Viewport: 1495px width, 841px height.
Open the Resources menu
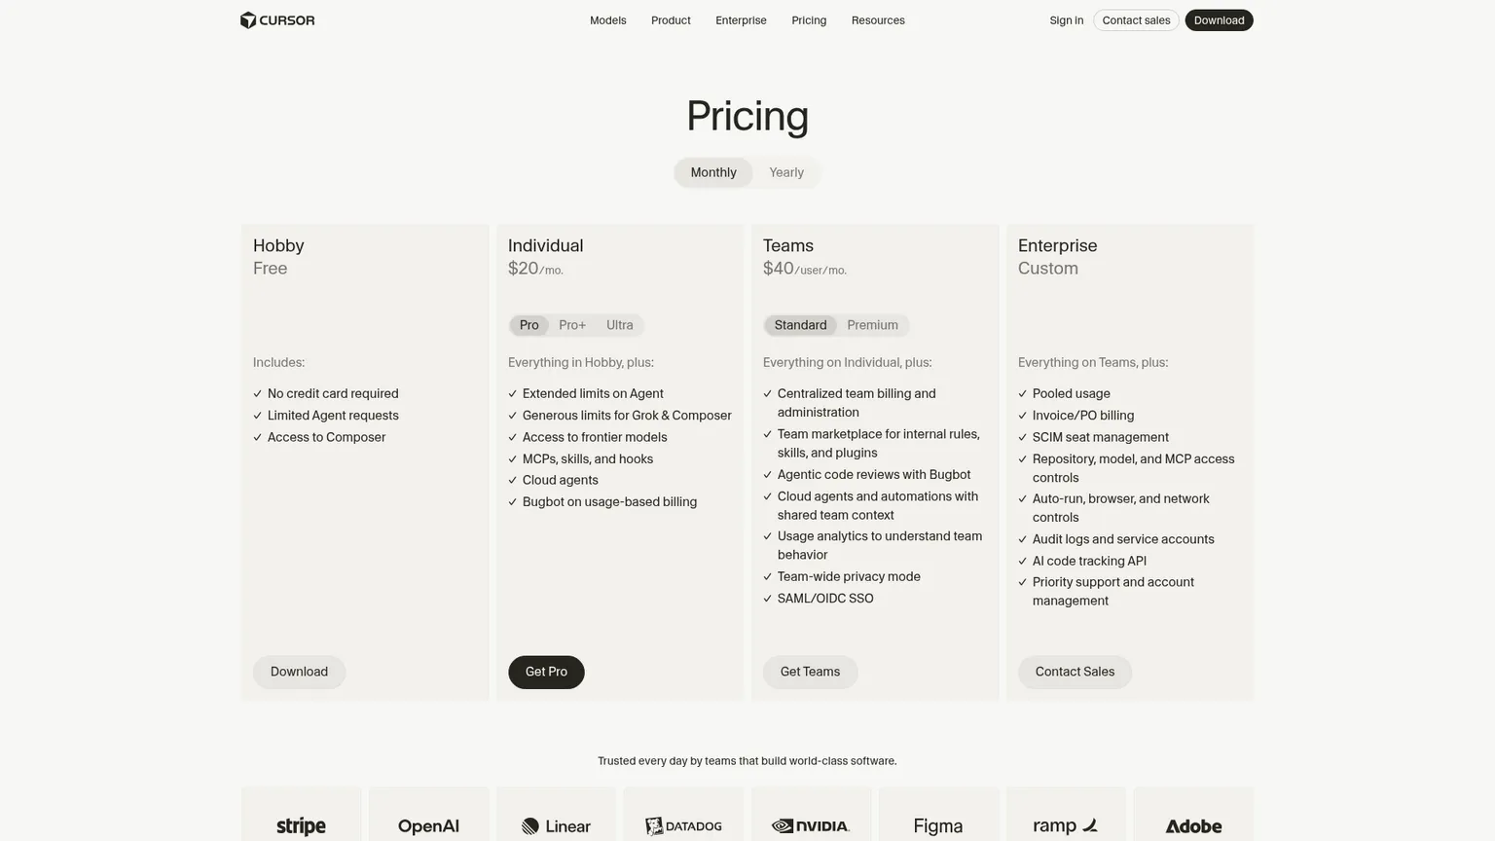878,20
